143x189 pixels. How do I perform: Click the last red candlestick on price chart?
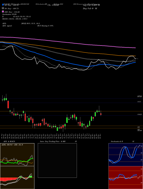[x=101, y=114]
